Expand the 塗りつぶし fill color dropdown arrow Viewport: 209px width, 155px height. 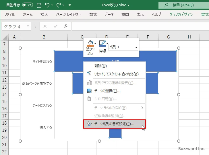tap(95, 43)
